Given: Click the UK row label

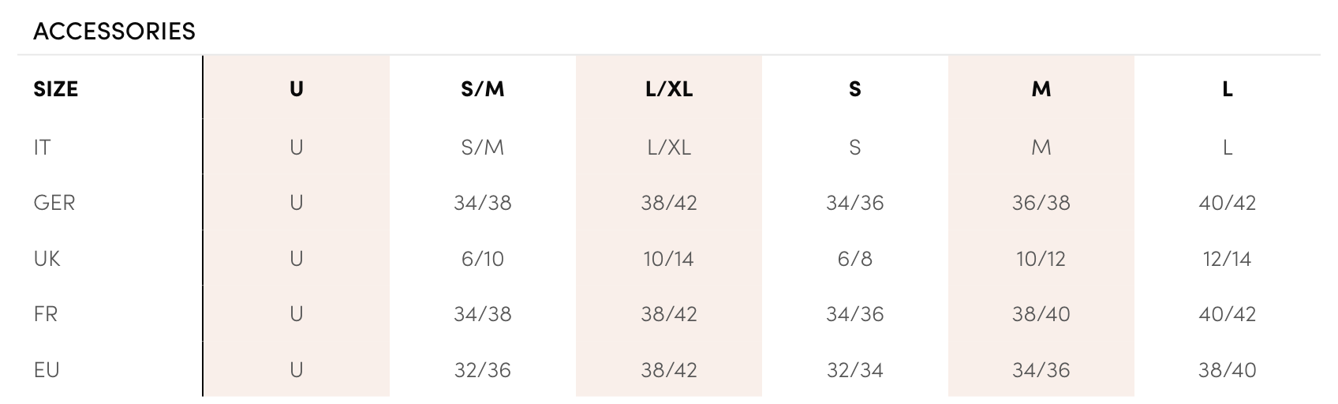Looking at the screenshot, I should coord(47,259).
